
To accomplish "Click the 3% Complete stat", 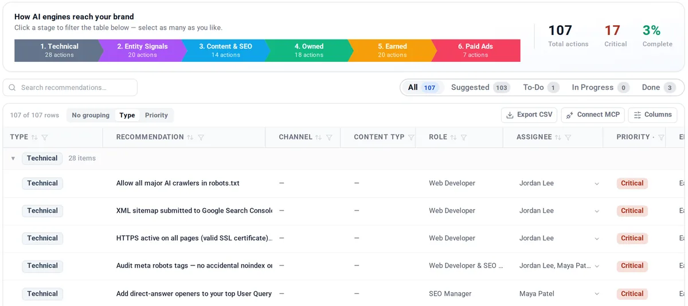I will 657,35.
